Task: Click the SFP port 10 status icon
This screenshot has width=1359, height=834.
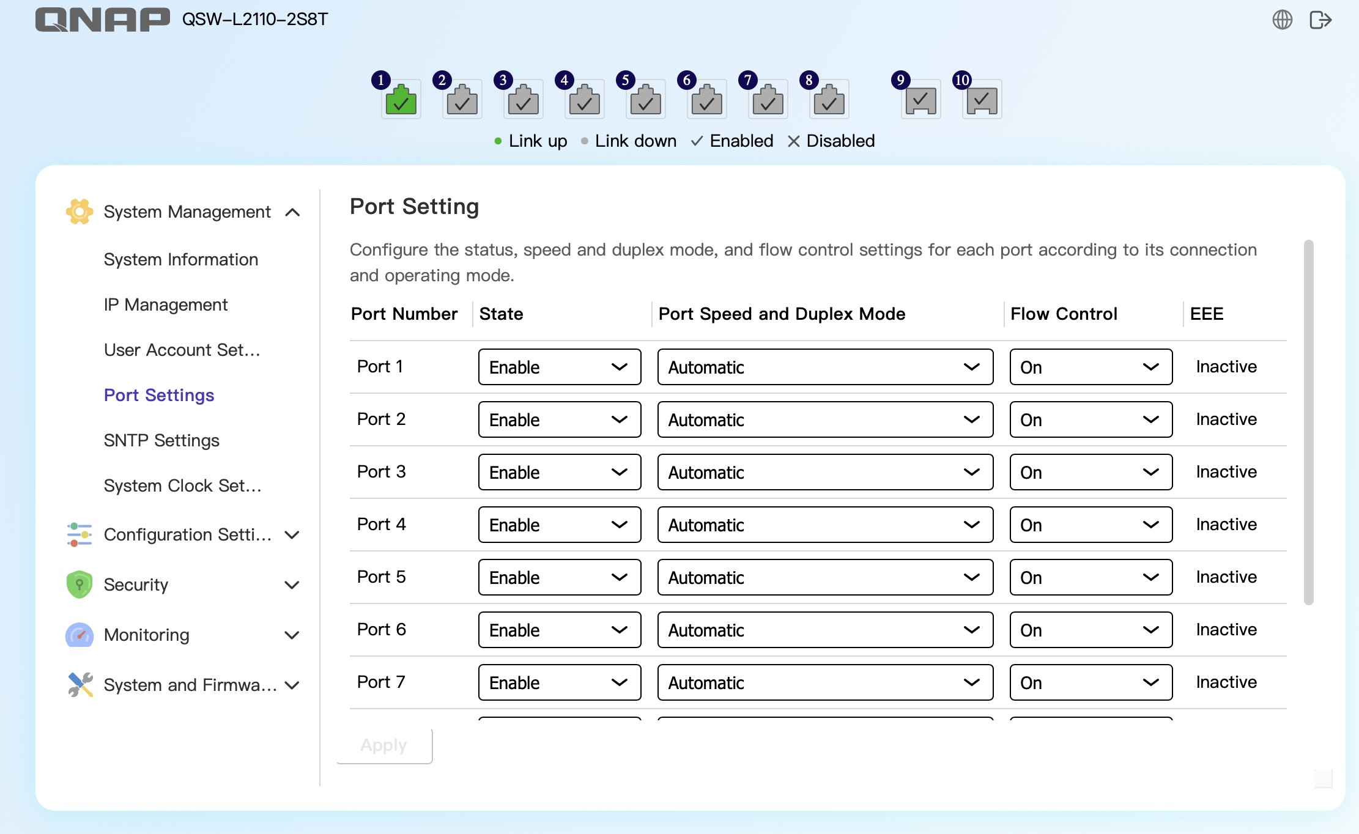Action: click(982, 100)
